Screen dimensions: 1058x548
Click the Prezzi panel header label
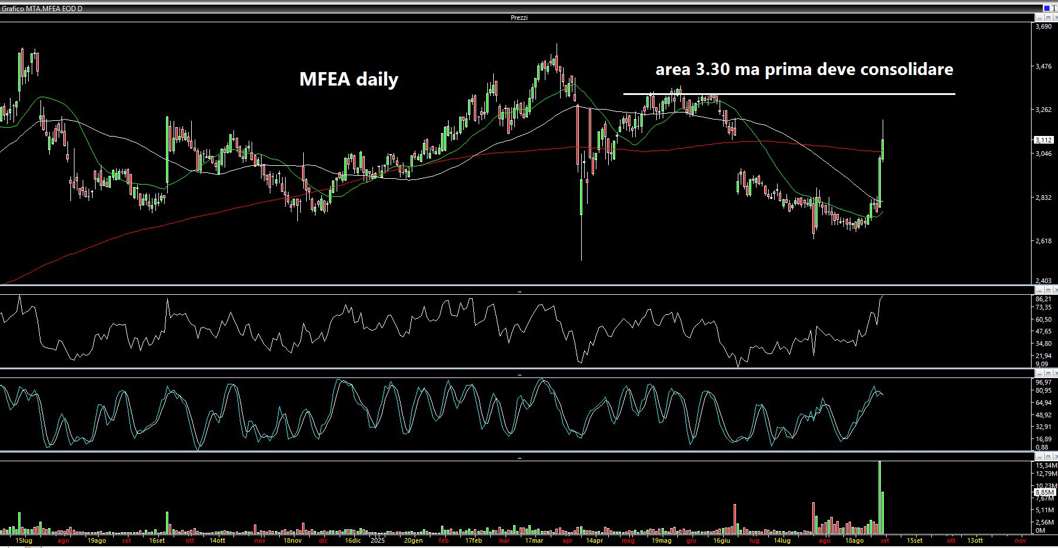tap(519, 18)
